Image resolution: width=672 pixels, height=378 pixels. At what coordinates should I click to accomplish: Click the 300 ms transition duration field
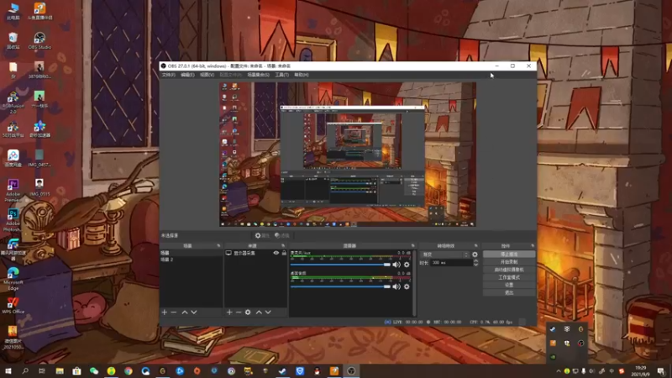click(451, 263)
